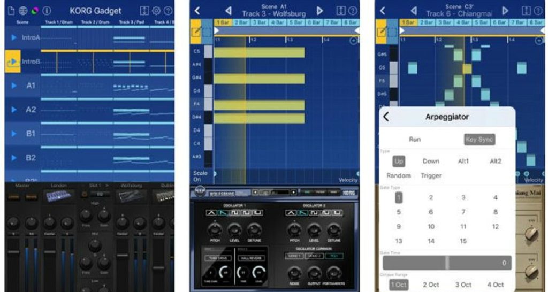Click the Gate Time slider

(x=447, y=263)
